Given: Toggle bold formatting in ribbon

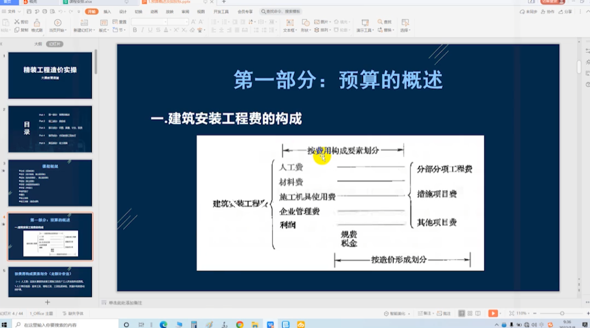Looking at the screenshot, I should point(134,30).
